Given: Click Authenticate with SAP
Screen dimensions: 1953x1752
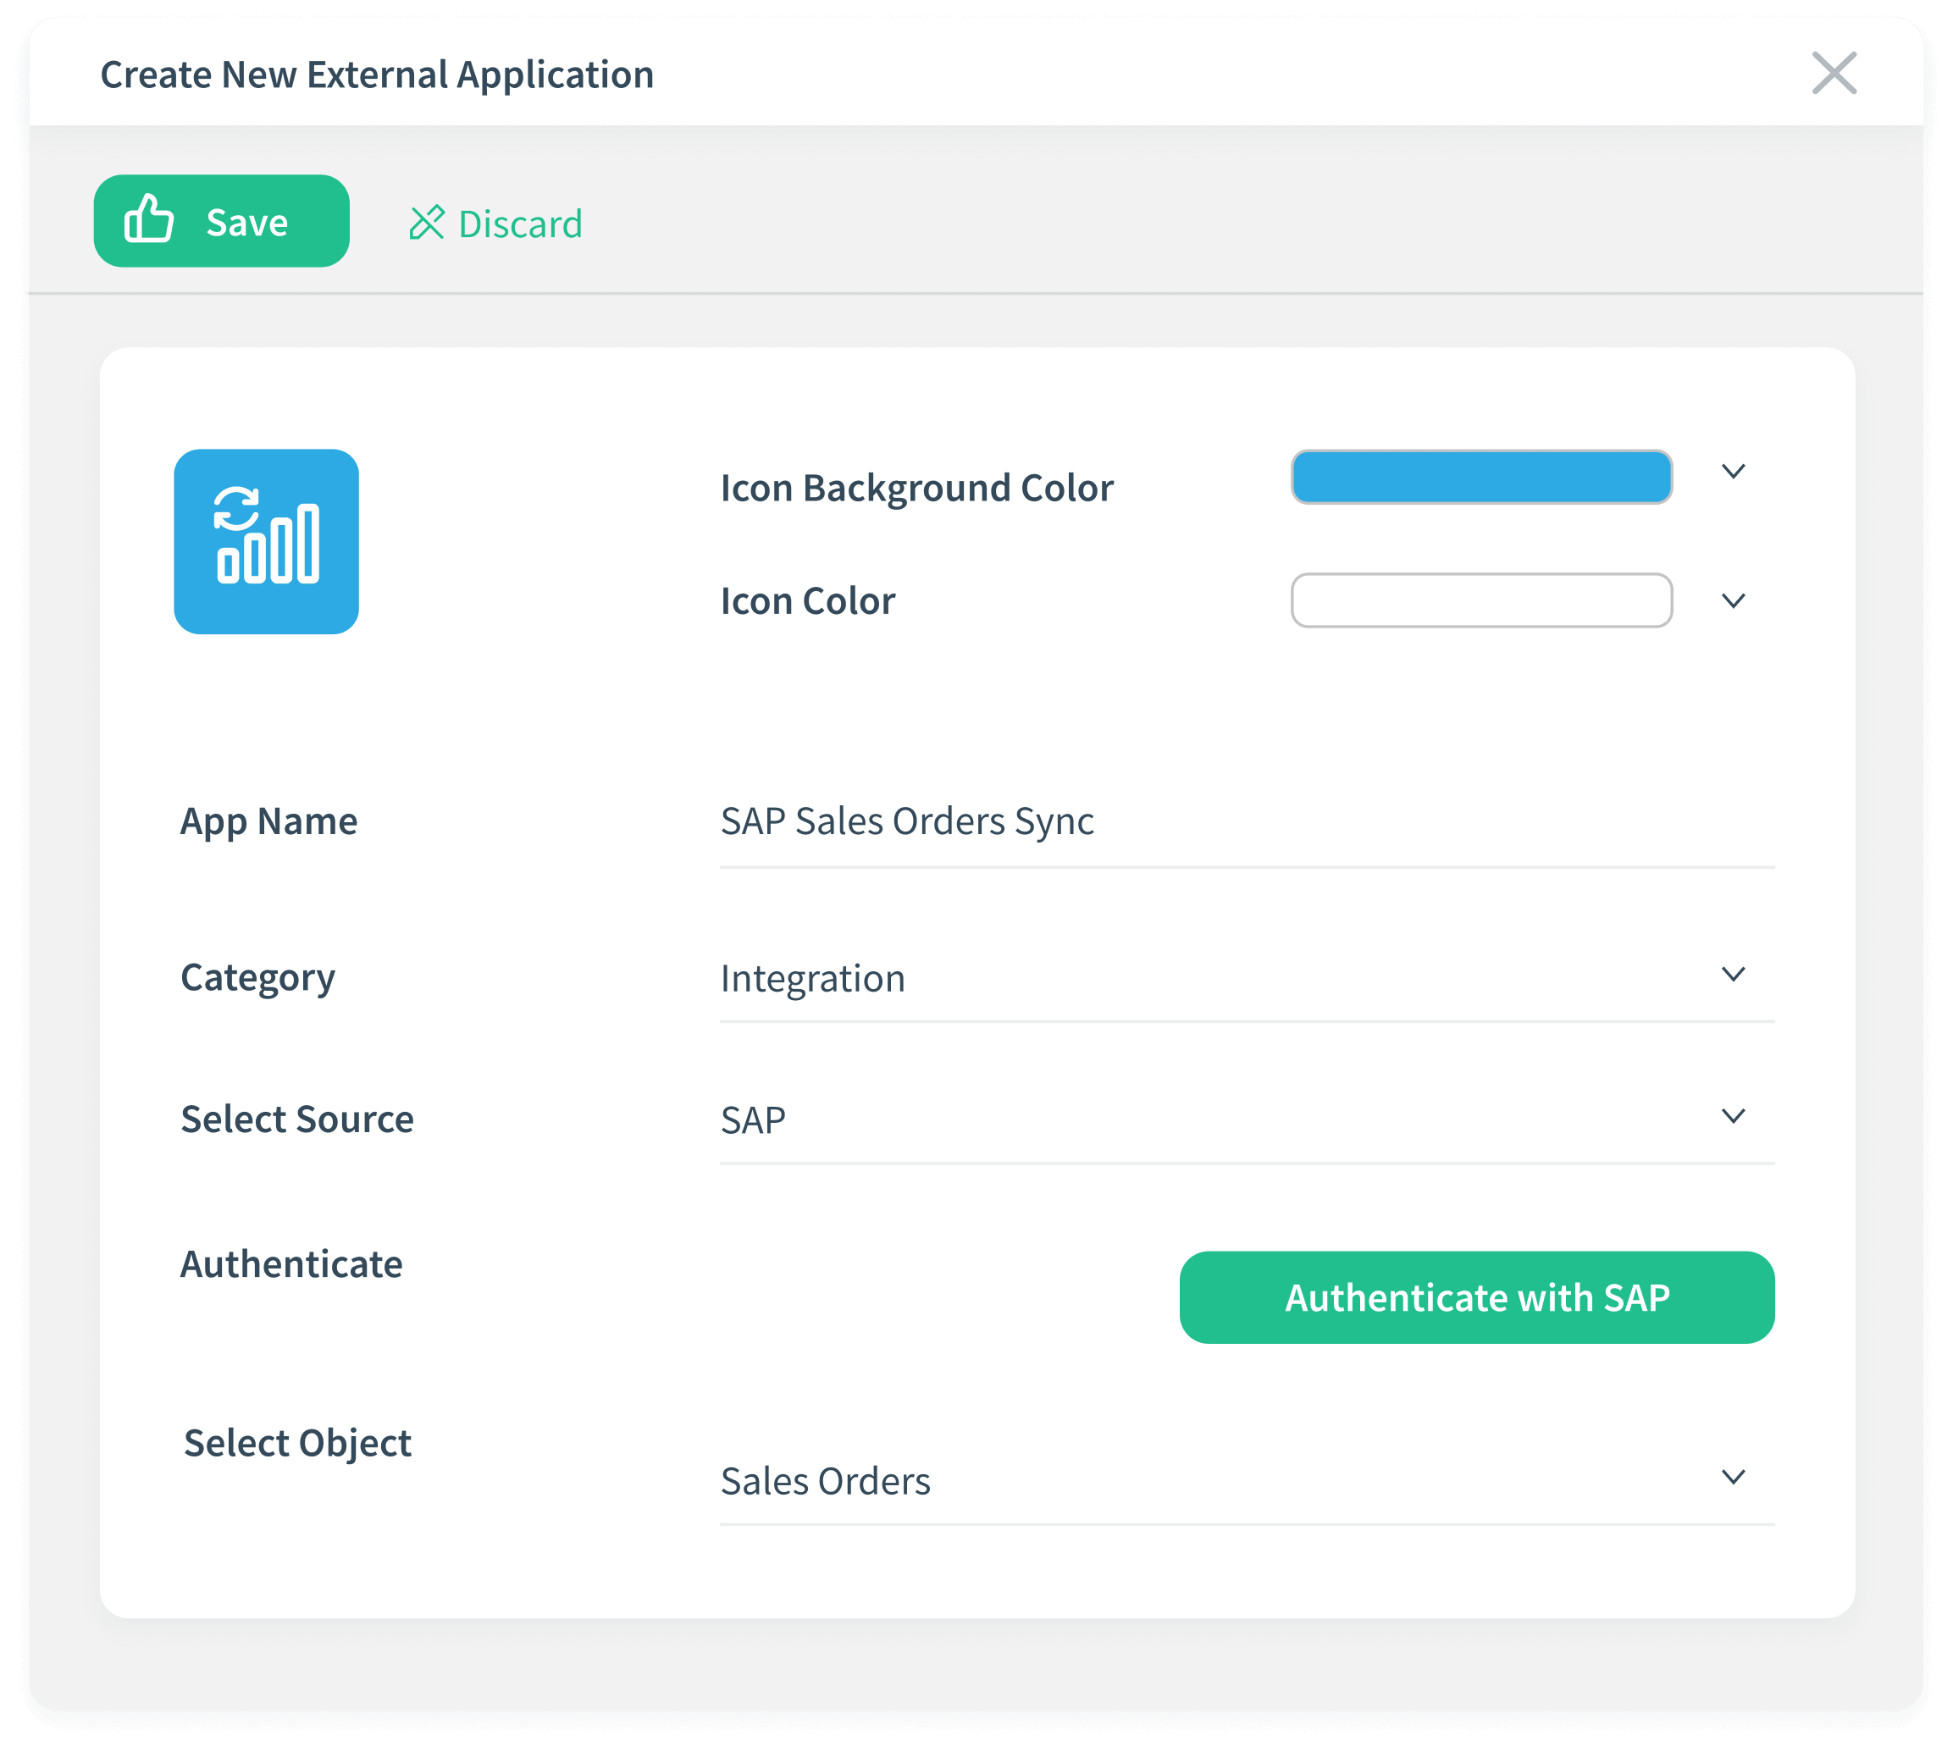Looking at the screenshot, I should [x=1475, y=1296].
